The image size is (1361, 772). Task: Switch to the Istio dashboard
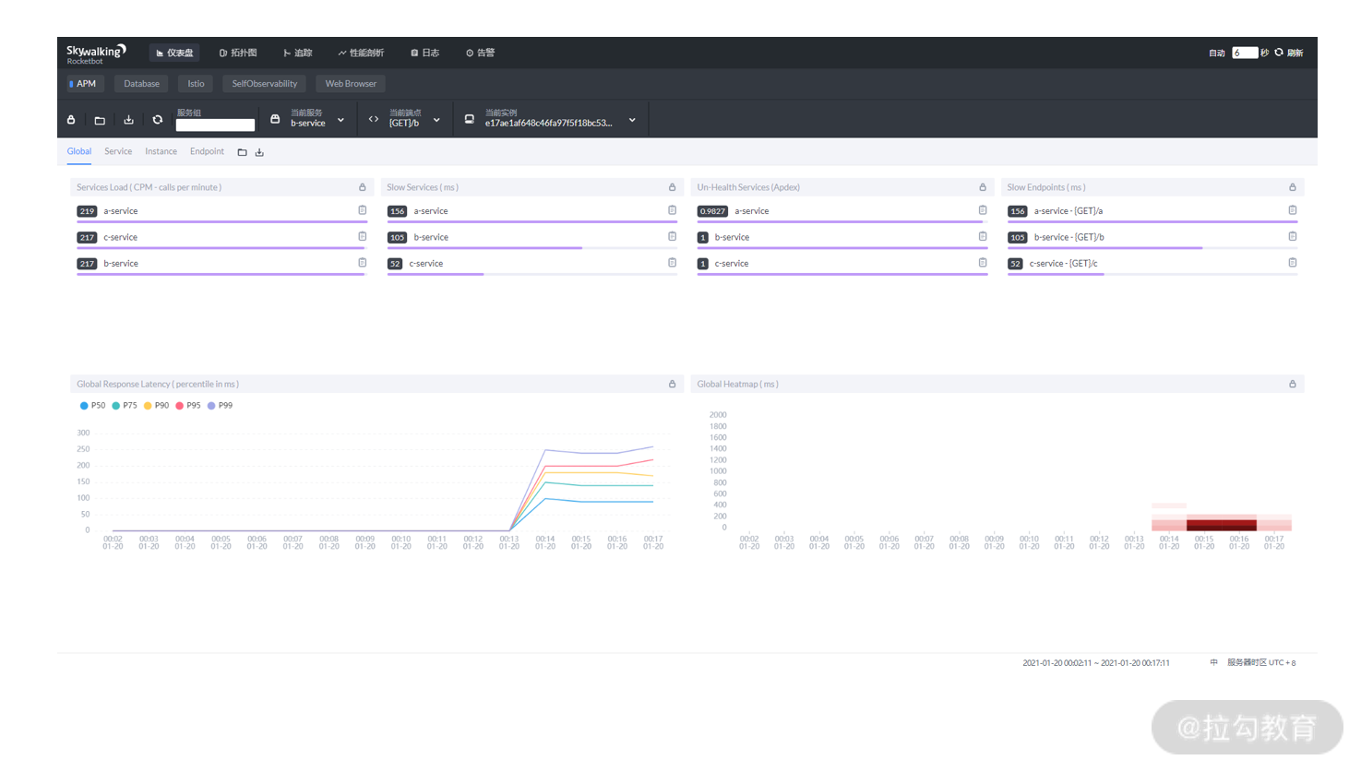pyautogui.click(x=196, y=84)
